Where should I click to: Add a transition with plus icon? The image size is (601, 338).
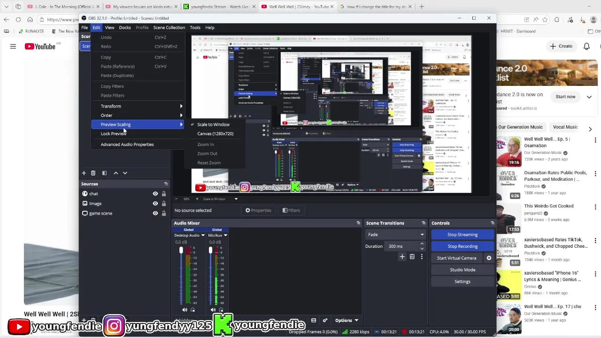pos(402,257)
